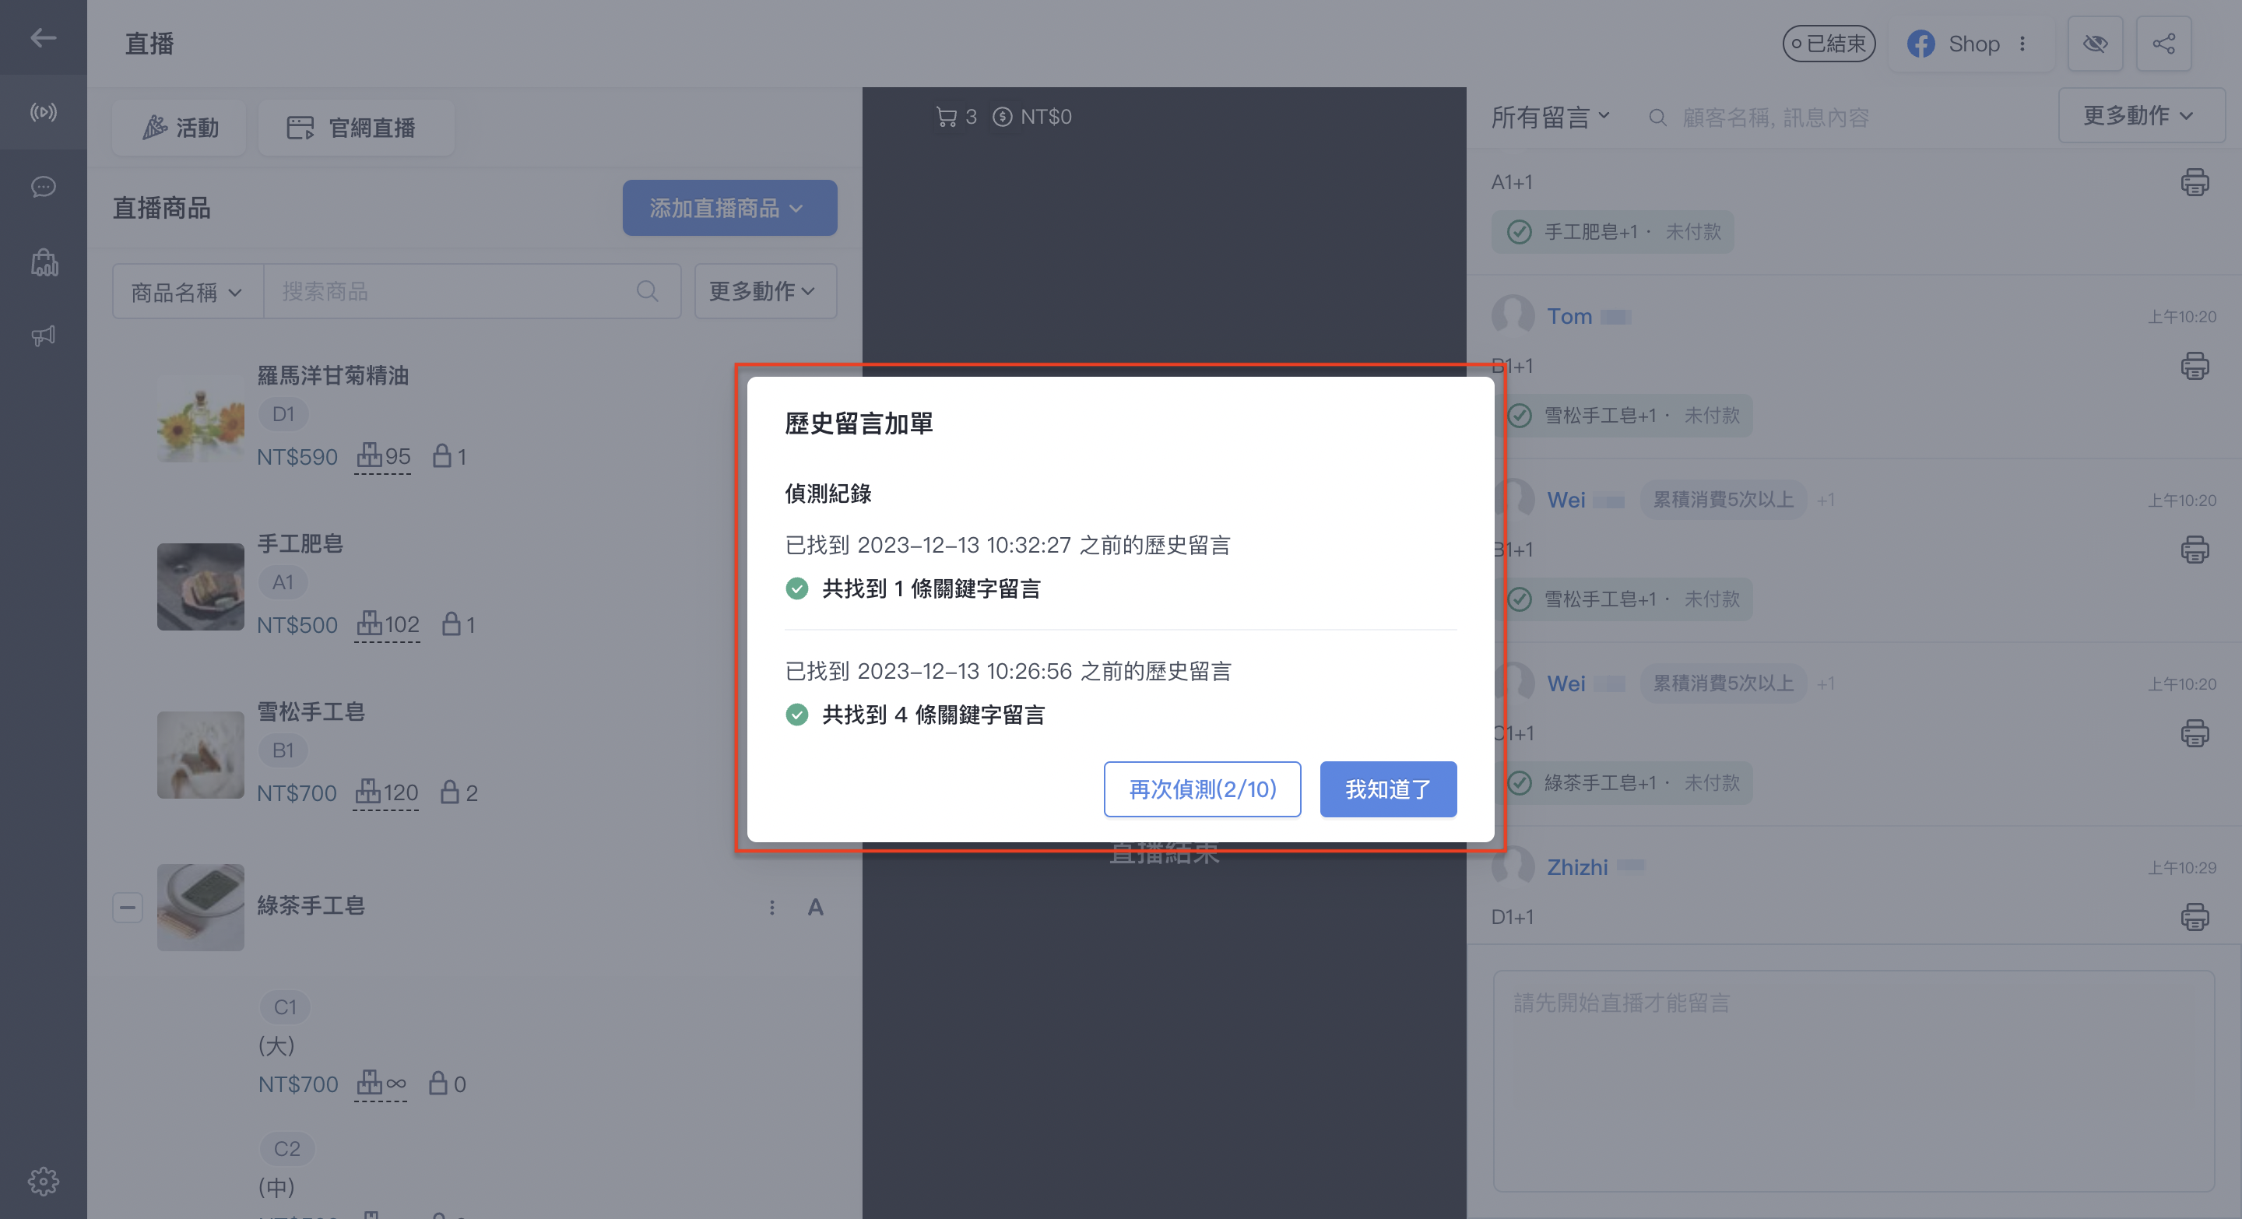The width and height of the screenshot is (2242, 1219).
Task: Open the Shop three-dot menu
Action: pos(2022,44)
